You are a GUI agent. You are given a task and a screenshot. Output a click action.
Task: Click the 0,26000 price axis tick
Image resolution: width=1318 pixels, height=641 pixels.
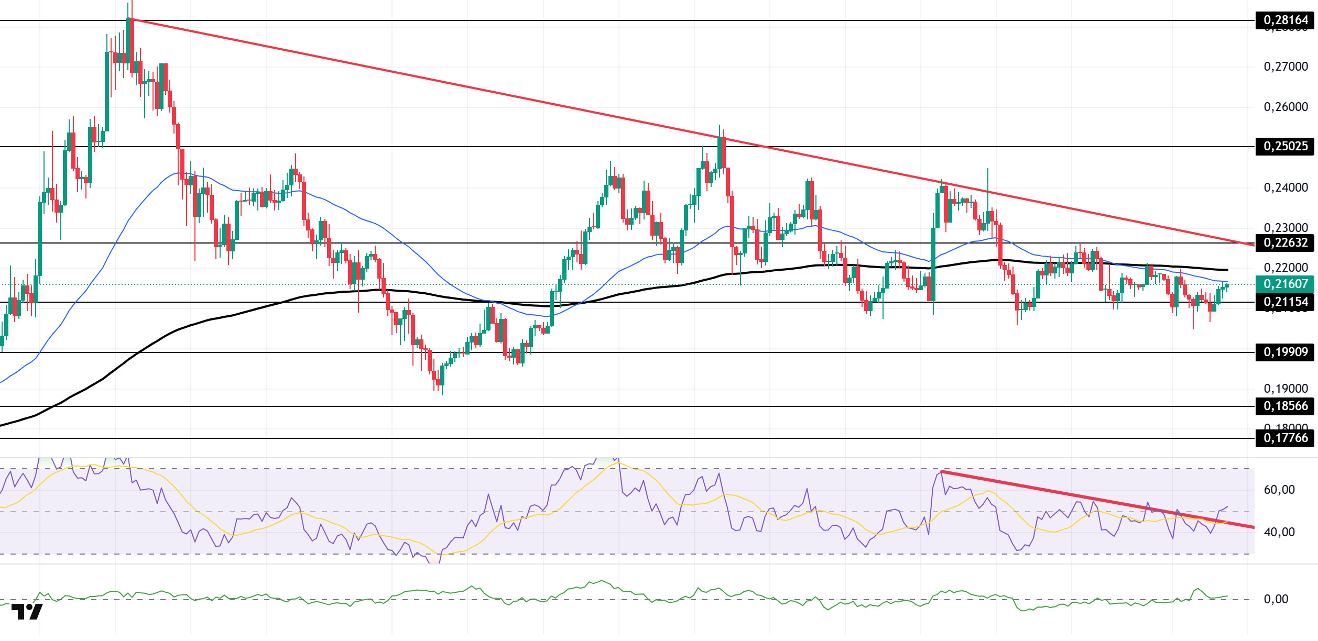click(x=1286, y=107)
